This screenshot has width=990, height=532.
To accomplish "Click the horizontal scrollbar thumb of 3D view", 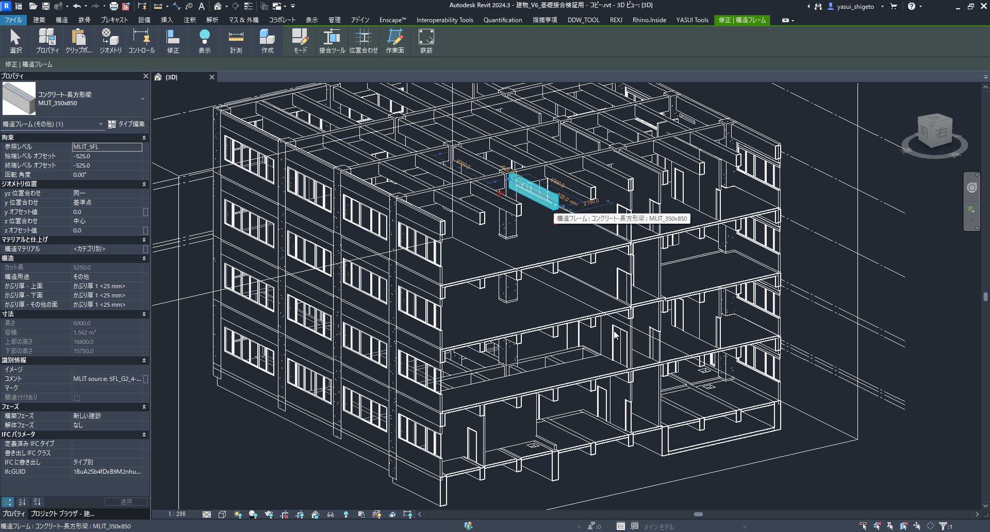I will (698, 514).
